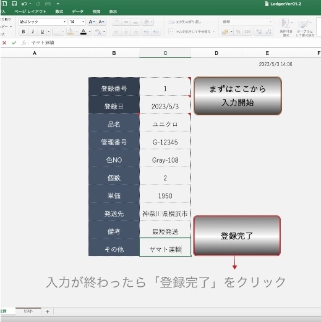Increase font size with the large A button

pos(92,22)
